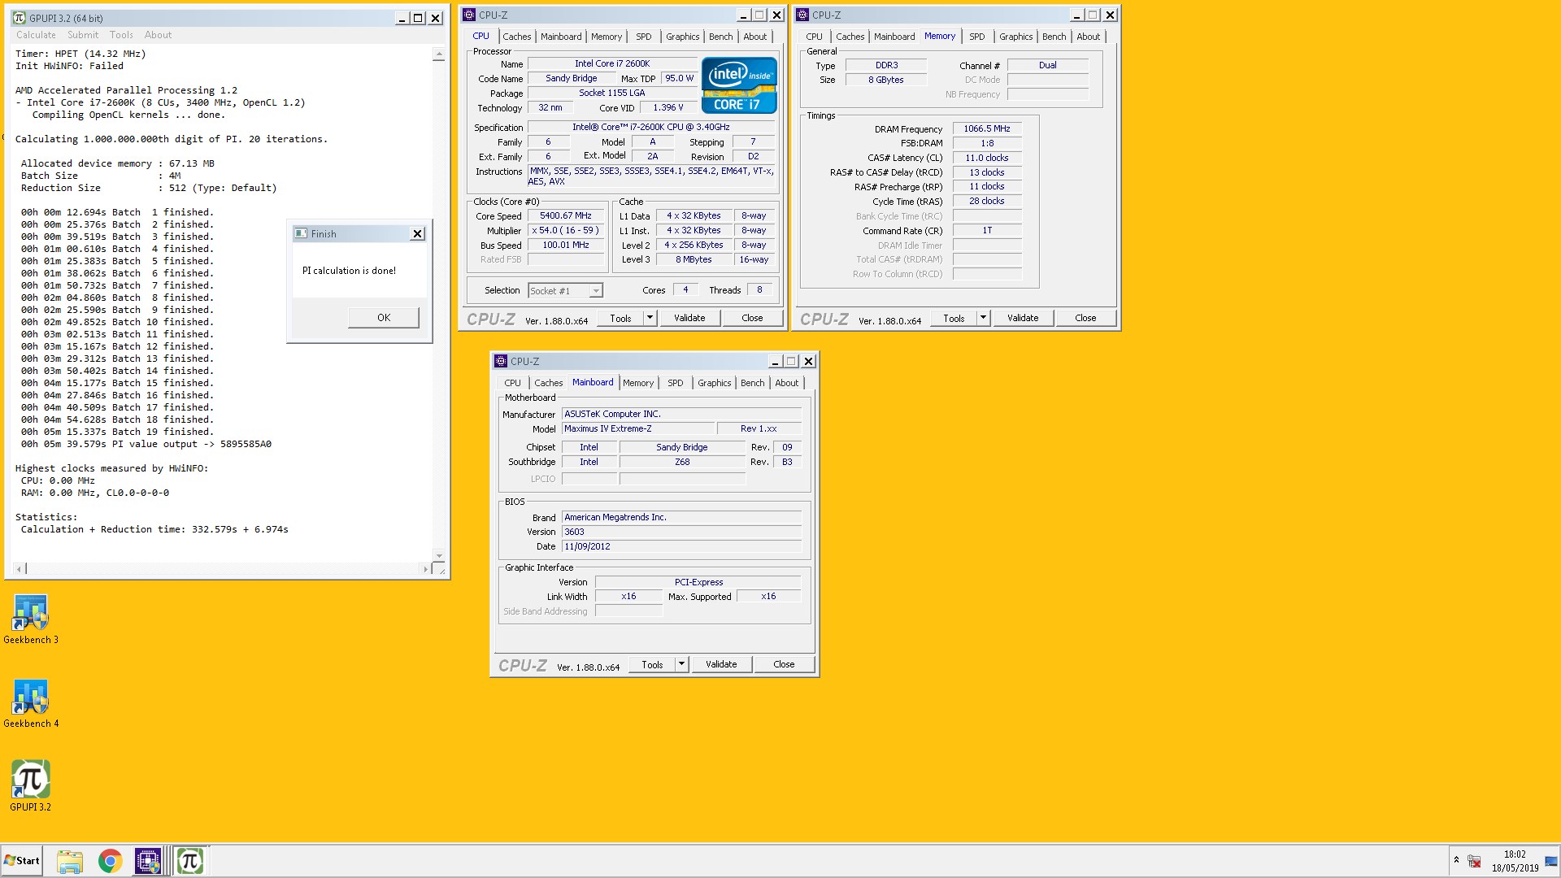
Task: Click GPUPI log scroll down arrow
Action: [x=439, y=555]
